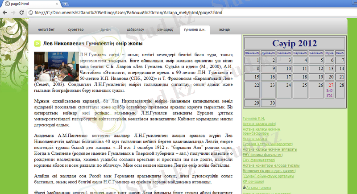Click the meeting photo thumbnail in the article
This screenshot has width=357, height=194.
click(56, 66)
